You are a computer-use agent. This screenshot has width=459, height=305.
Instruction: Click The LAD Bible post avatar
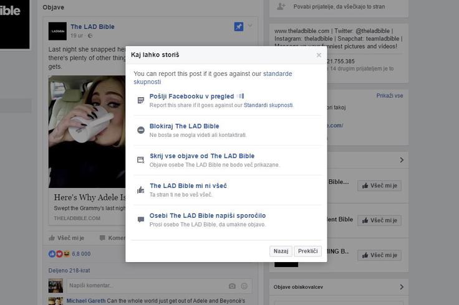57,31
